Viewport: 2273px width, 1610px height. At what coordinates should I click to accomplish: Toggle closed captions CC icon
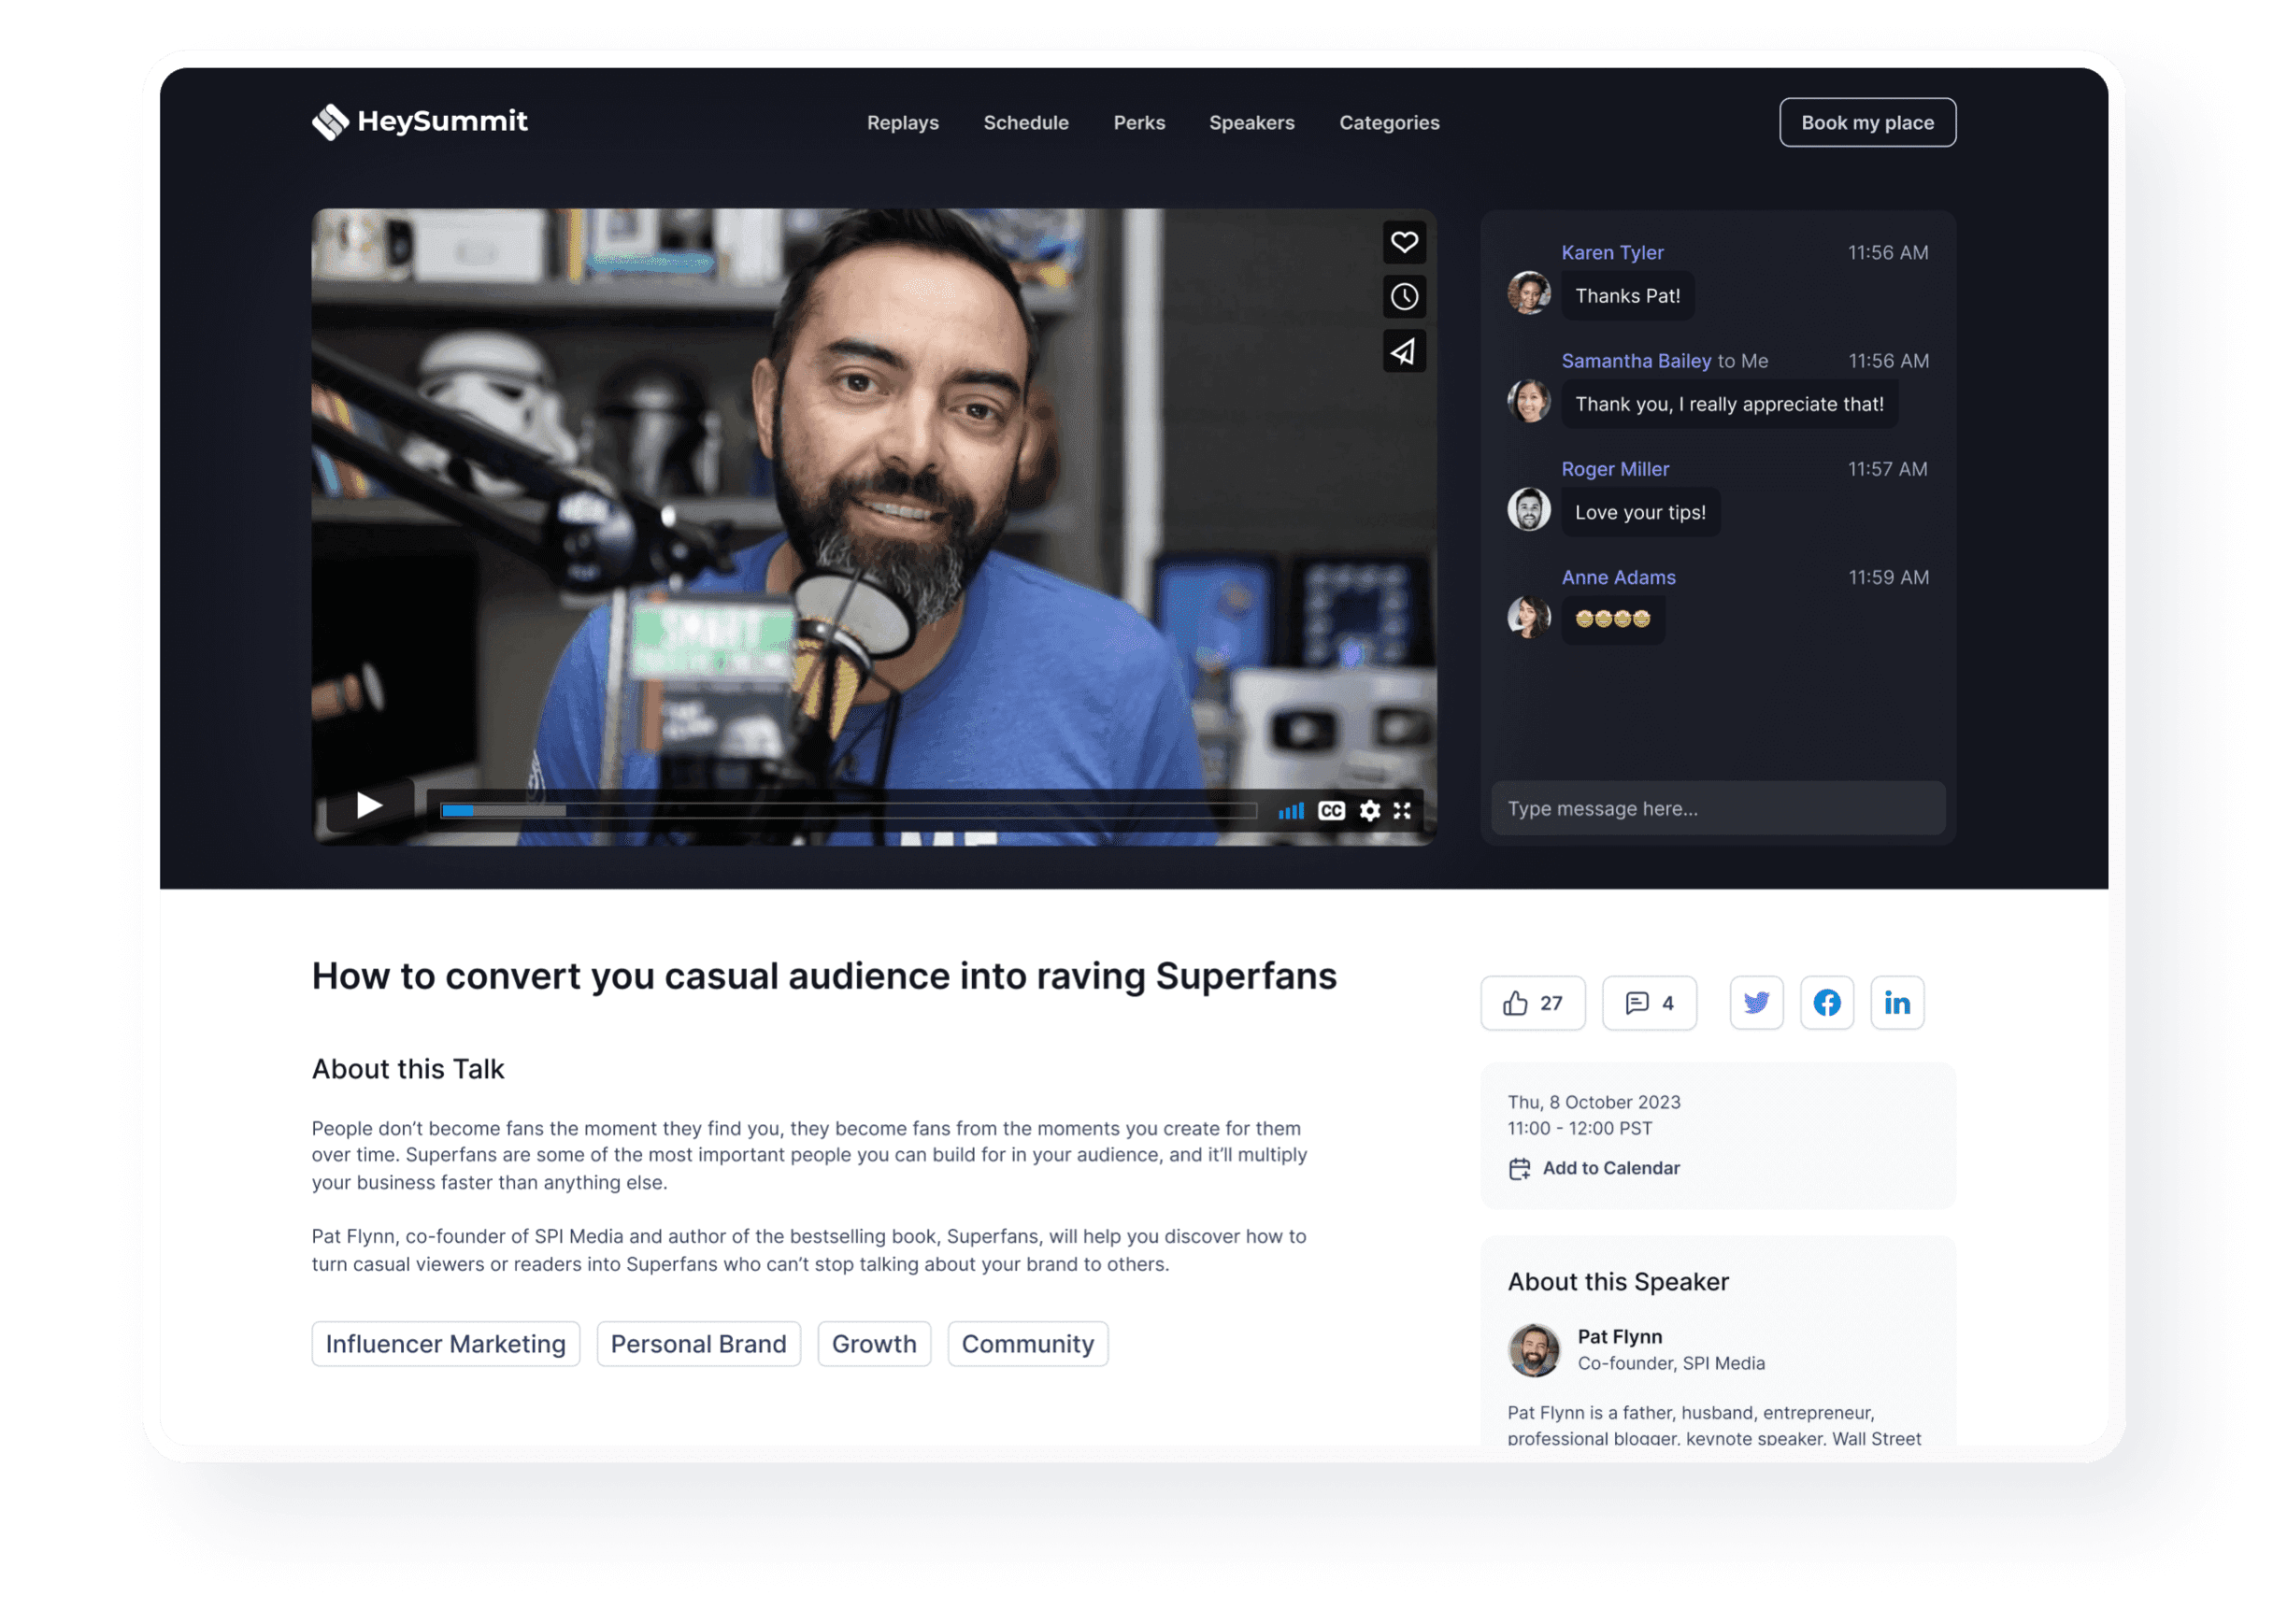(1331, 811)
